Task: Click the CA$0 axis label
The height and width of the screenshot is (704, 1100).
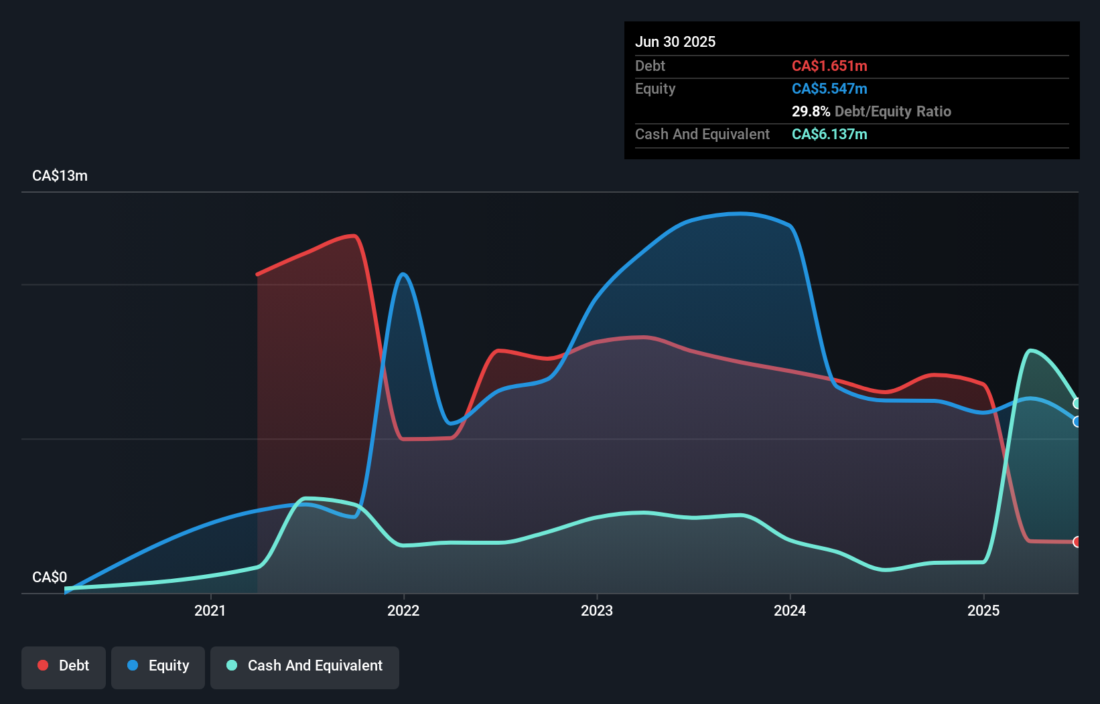Action: 49,576
